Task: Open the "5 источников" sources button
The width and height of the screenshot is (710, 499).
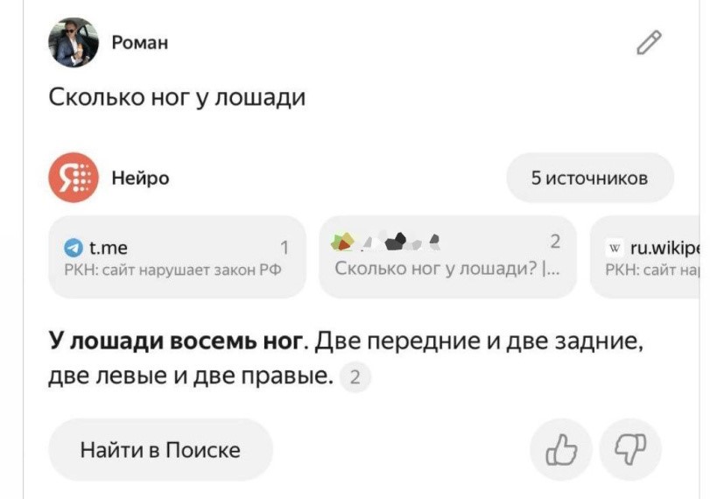Action: click(x=589, y=179)
